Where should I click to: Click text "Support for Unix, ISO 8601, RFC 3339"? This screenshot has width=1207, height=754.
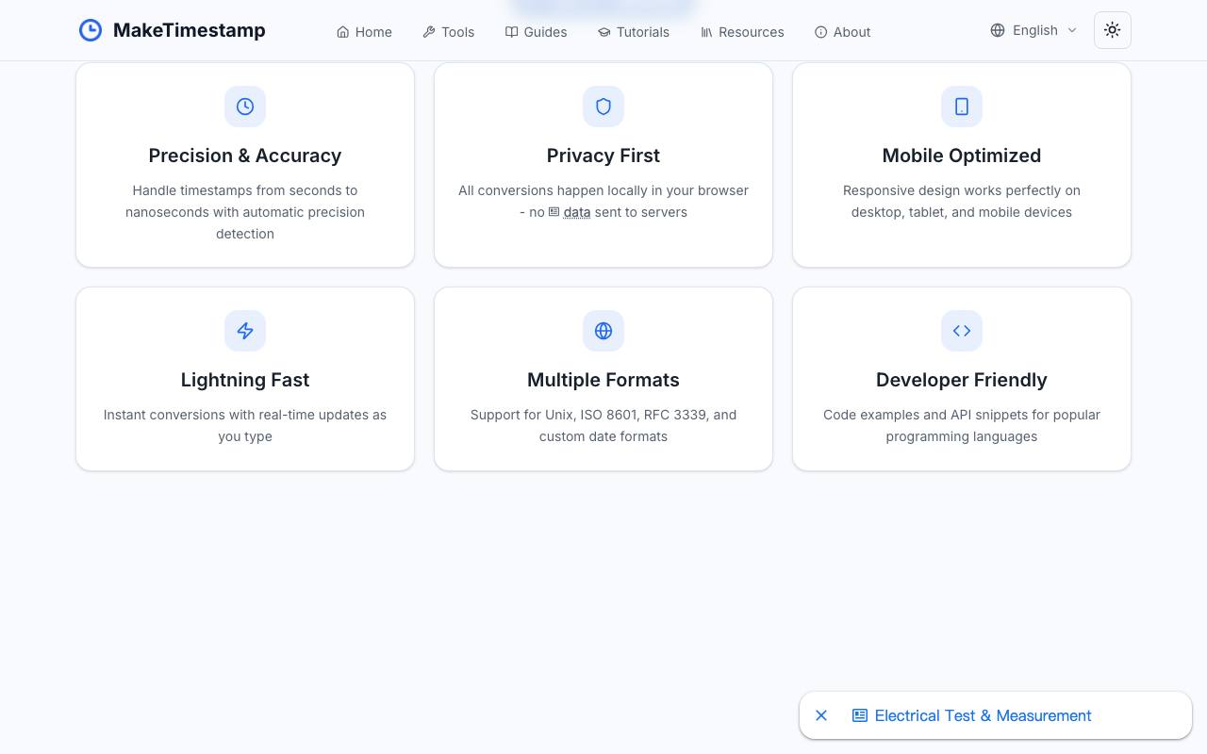click(588, 415)
